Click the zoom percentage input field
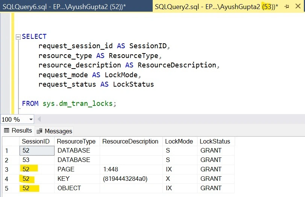This screenshot has height=197, width=305. 14,119
